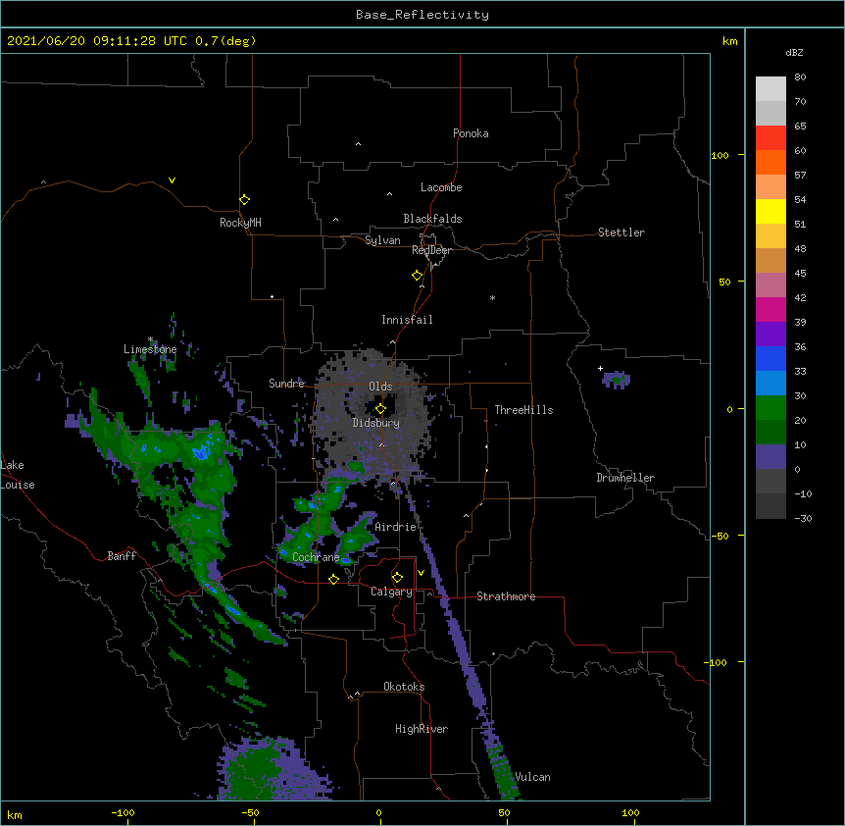Viewport: 845px width, 826px height.
Task: Click the Innisfail city label
Action: [407, 320]
